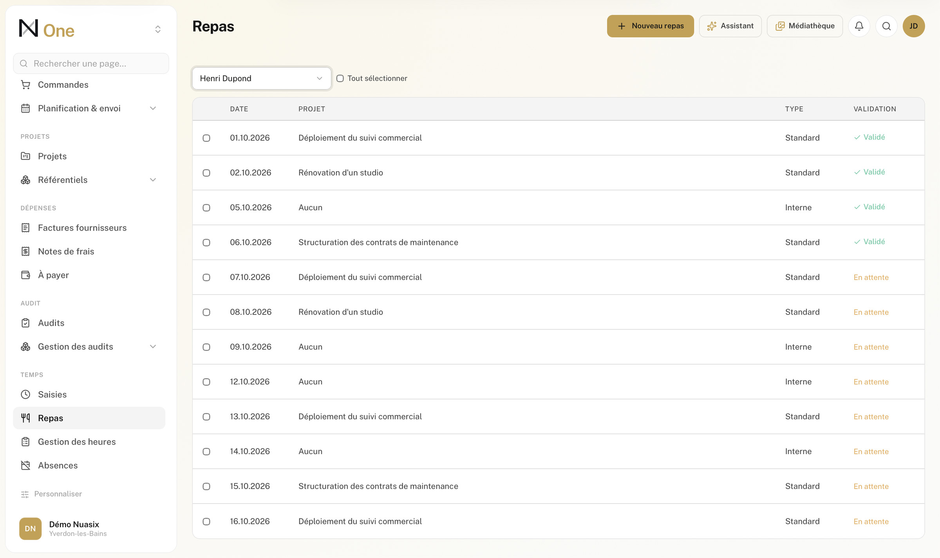Expand the Référentiels submenu chevron
This screenshot has height=558, width=940.
153,180
